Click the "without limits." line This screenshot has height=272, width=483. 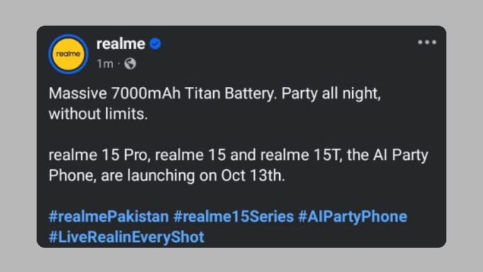(92, 114)
